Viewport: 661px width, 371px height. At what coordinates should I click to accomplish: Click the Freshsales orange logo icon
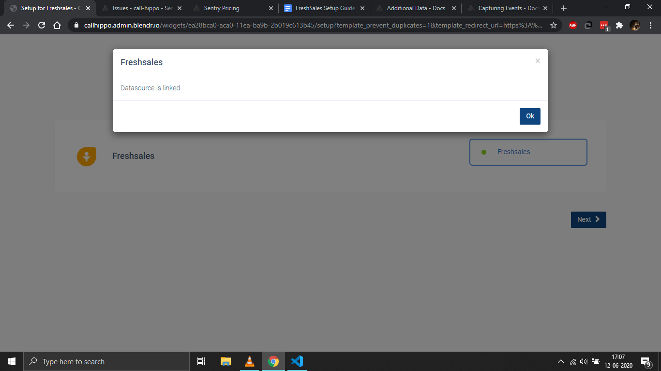pyautogui.click(x=87, y=157)
